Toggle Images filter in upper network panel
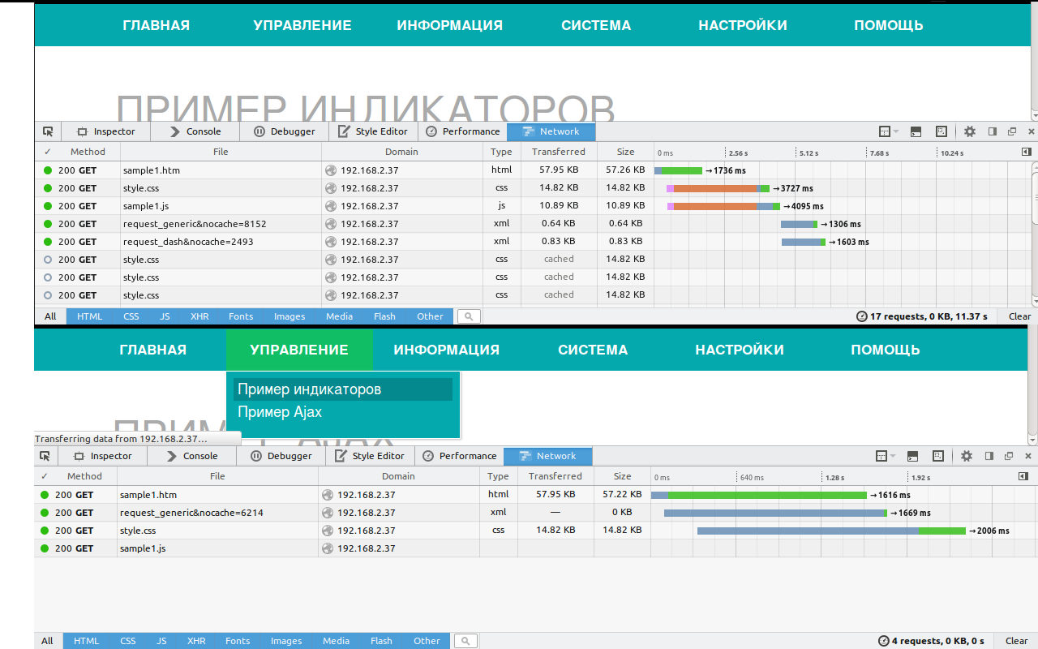1038x649 pixels. 290,316
